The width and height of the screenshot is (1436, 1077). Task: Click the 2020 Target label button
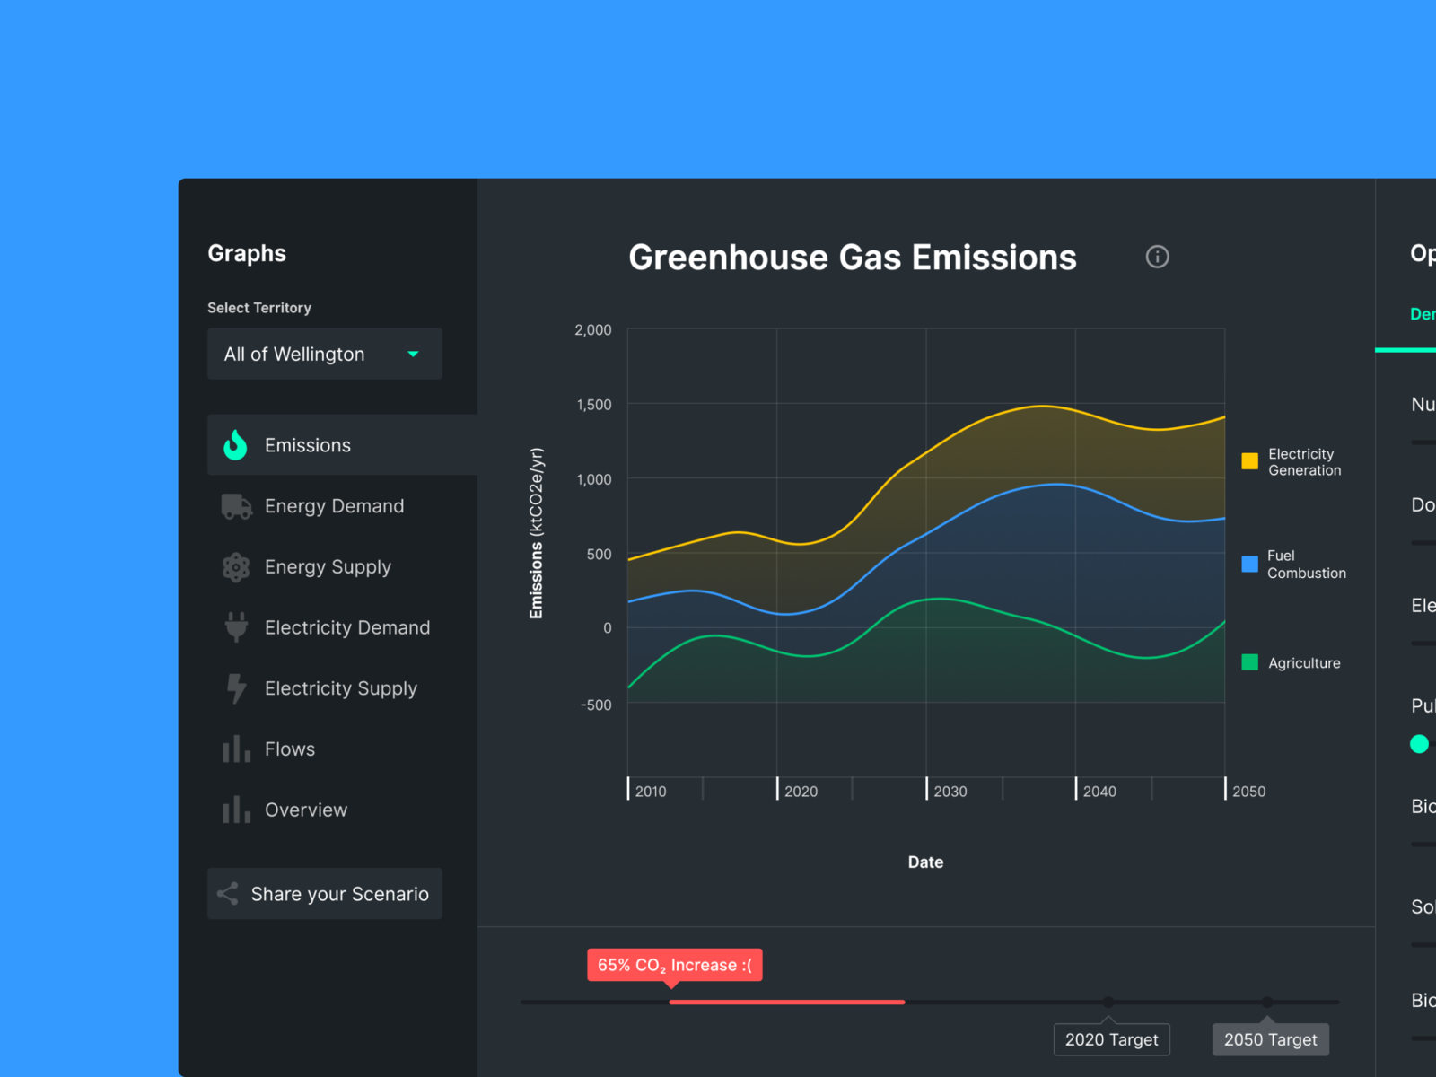click(1111, 1039)
